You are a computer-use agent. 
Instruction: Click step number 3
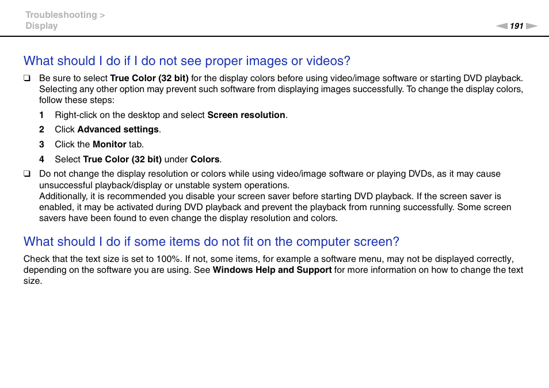(41, 144)
